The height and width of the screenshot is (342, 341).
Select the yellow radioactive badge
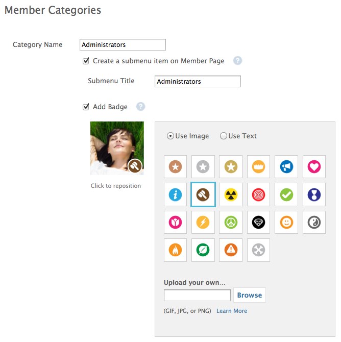pos(231,194)
